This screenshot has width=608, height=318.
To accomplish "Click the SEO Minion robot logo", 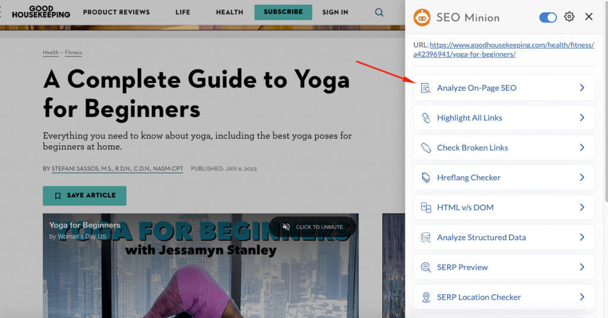I will tap(422, 17).
